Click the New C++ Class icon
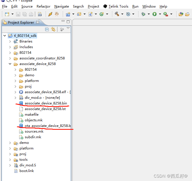Viewport: 192px width, 181px height. pos(102,14)
